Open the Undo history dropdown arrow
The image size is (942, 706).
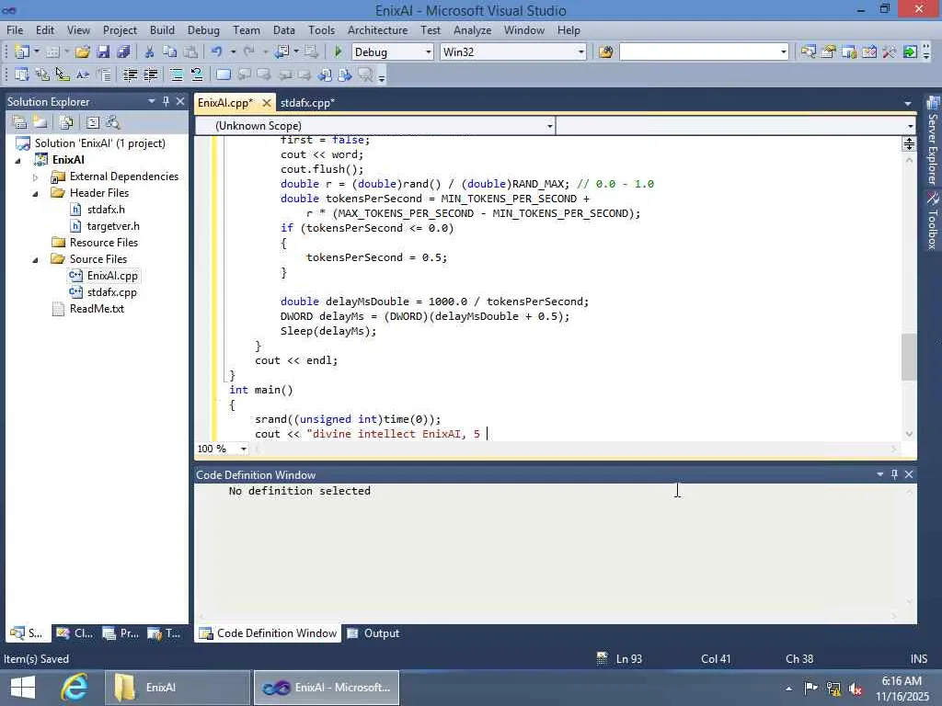tap(233, 52)
